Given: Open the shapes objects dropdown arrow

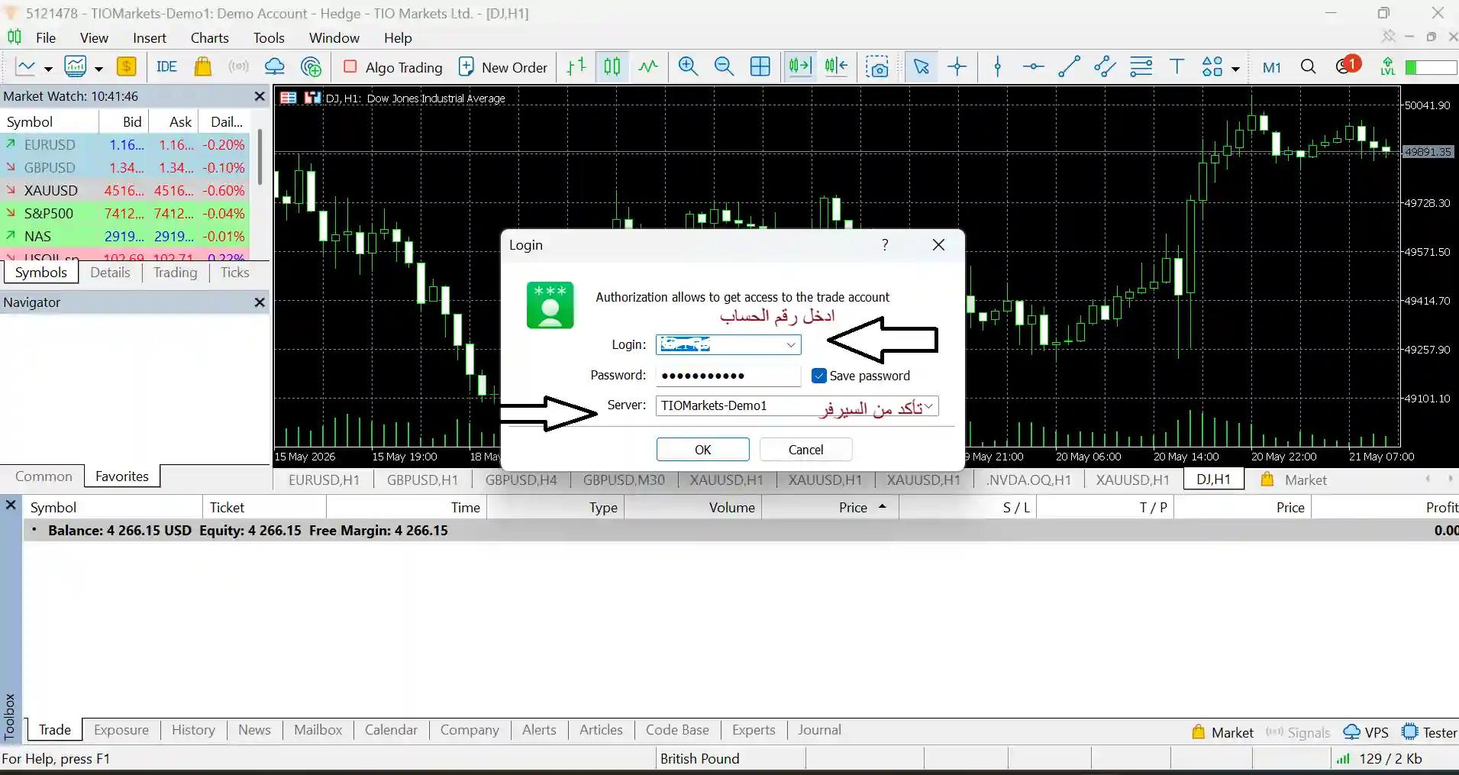Looking at the screenshot, I should [1235, 69].
